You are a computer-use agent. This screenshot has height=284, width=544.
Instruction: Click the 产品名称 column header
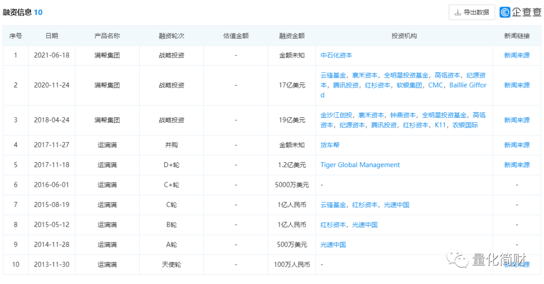click(x=107, y=36)
